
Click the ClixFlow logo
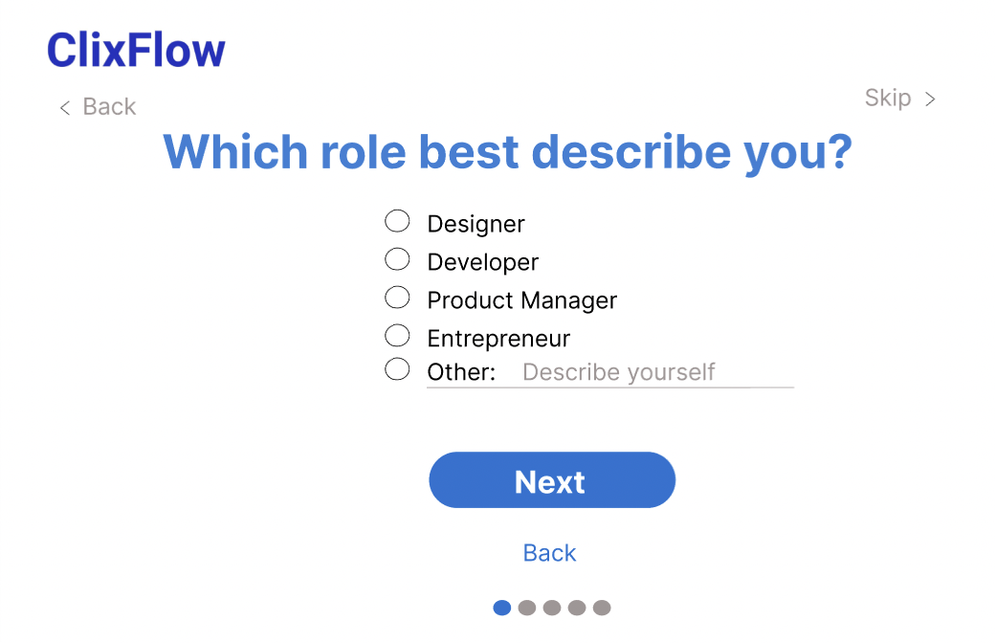click(136, 51)
